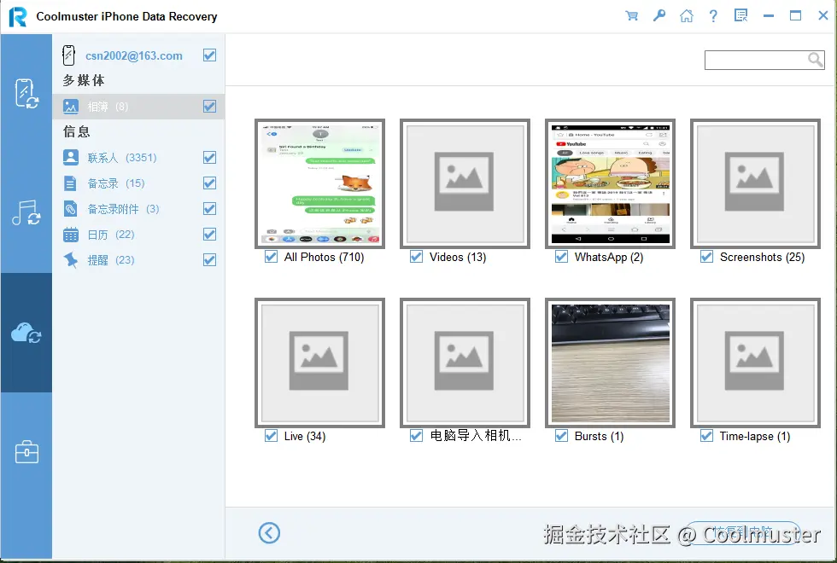Open the toolbox icon in the sidebar
837x563 pixels.
(26, 452)
